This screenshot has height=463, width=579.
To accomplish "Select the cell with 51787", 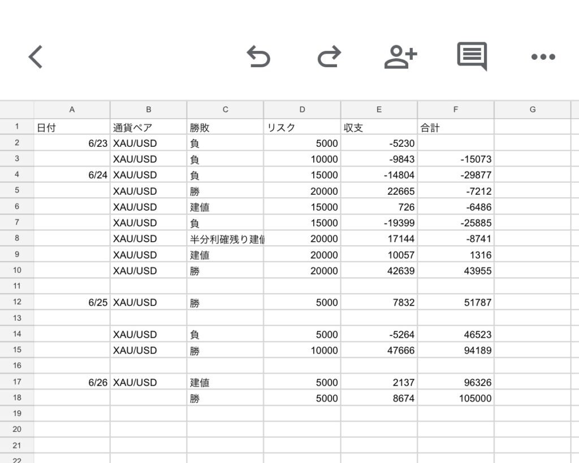I will pyautogui.click(x=456, y=302).
